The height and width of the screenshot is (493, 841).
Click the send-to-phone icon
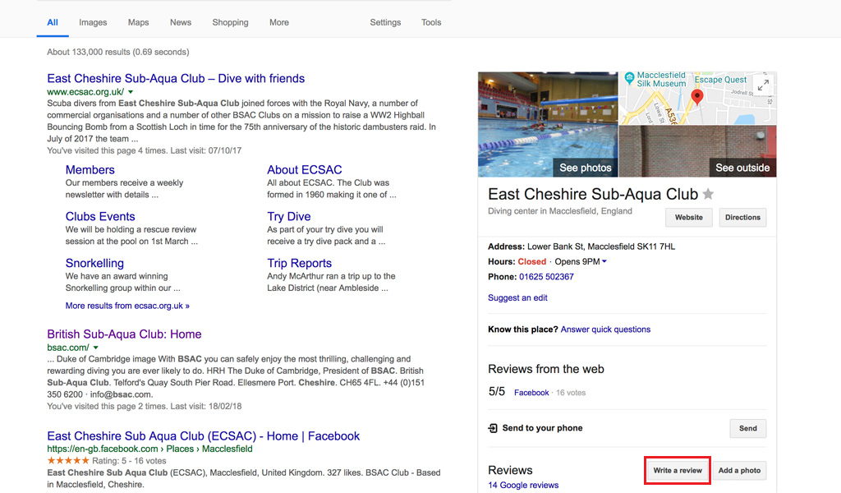click(x=493, y=428)
